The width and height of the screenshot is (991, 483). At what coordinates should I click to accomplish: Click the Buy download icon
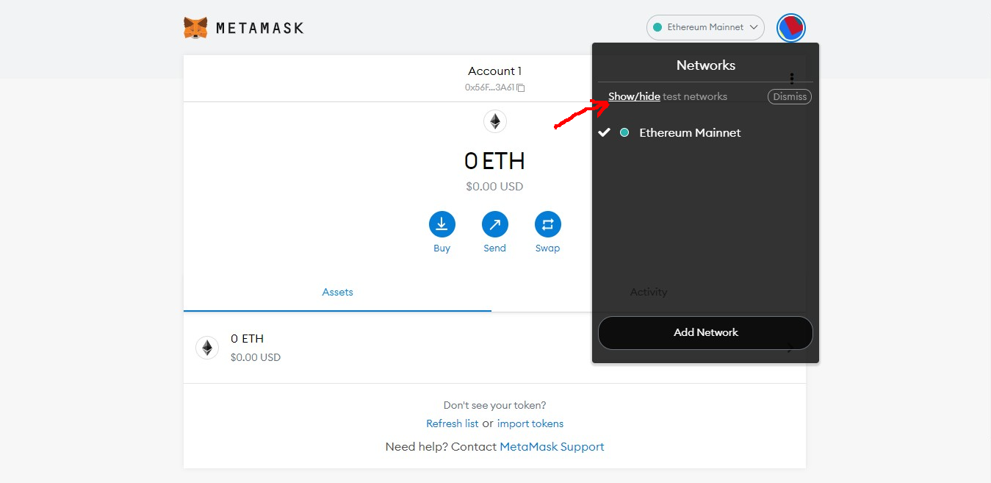[x=442, y=224]
